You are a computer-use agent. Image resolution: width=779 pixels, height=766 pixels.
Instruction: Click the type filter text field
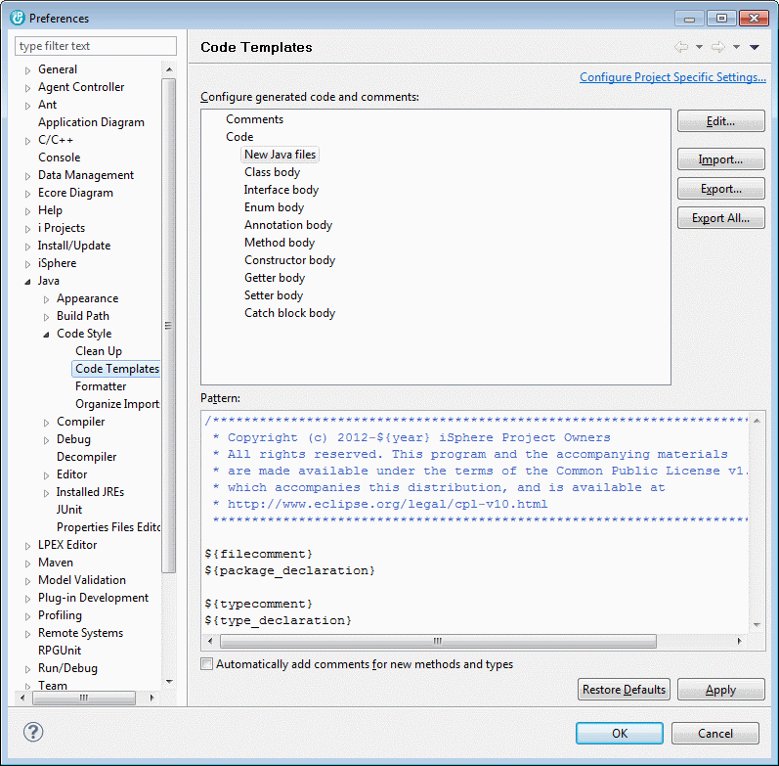click(96, 46)
